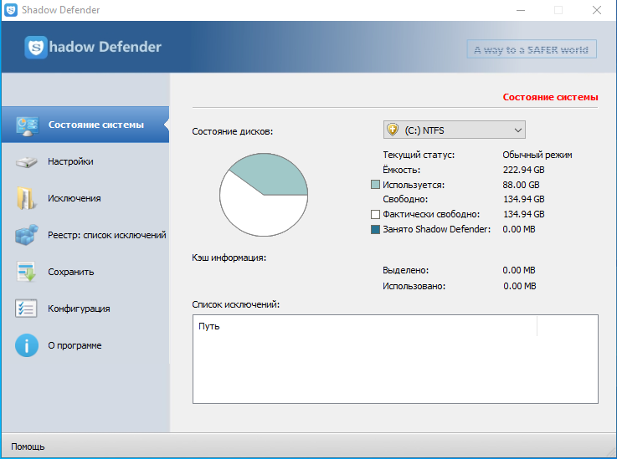Click the Свободно label
Screen dimensions: 617x459
pos(405,199)
